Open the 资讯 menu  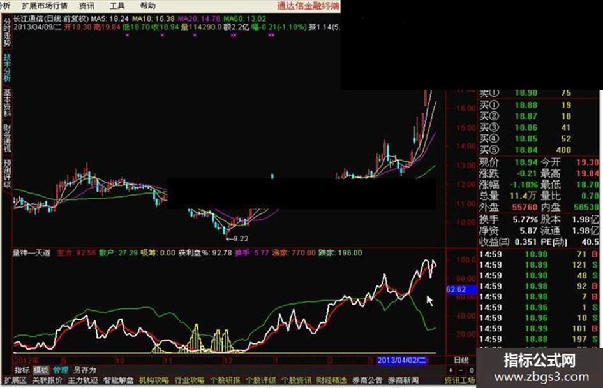[x=86, y=6]
